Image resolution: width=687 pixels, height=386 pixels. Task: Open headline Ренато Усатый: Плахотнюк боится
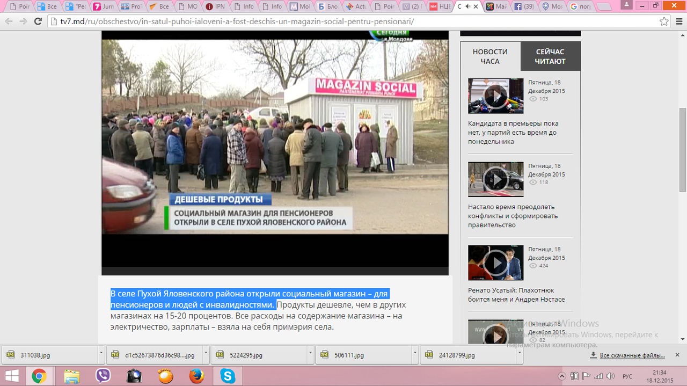pos(516,295)
